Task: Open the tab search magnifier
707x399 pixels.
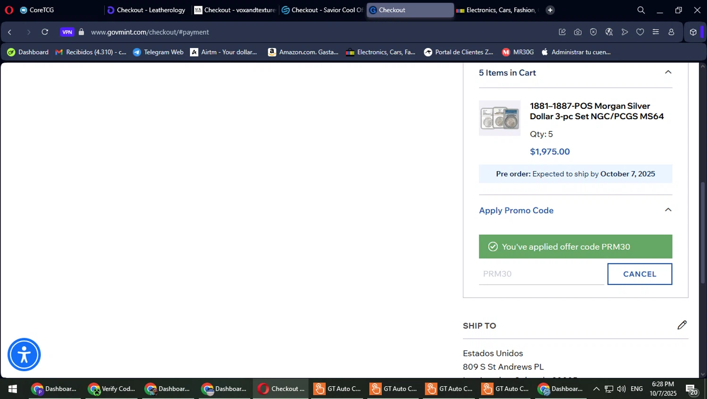Action: (641, 10)
